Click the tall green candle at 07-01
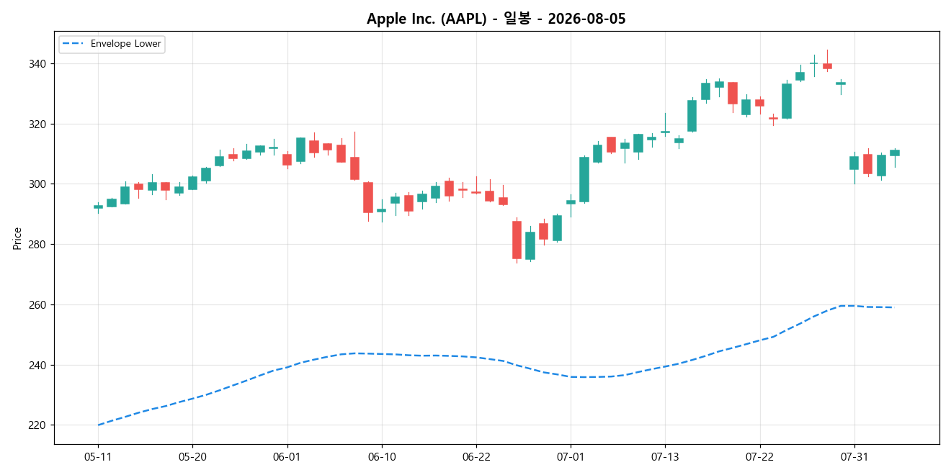Image resolution: width=951 pixels, height=475 pixels. [x=584, y=179]
